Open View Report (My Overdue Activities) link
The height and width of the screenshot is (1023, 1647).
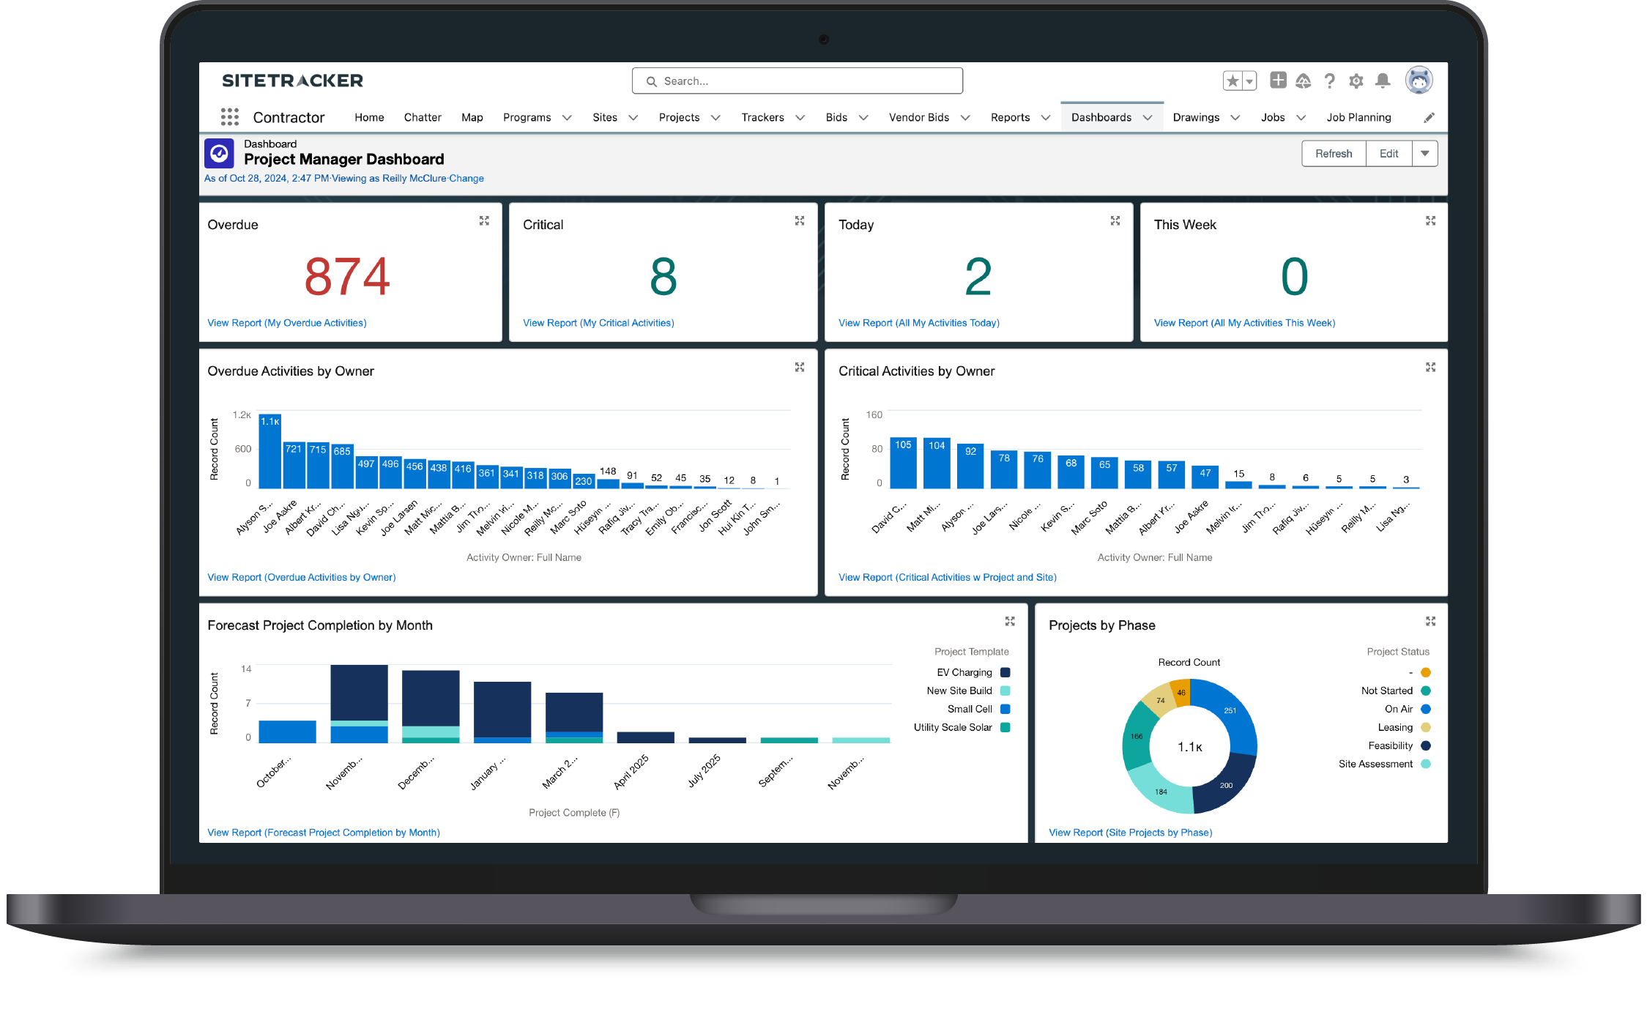pos(287,322)
